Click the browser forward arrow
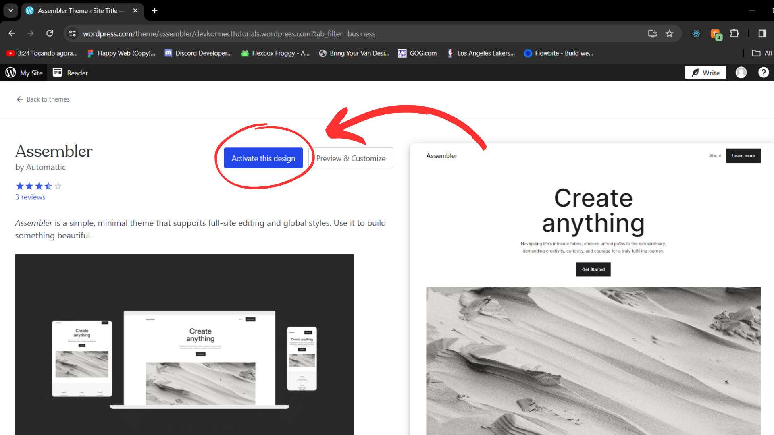The width and height of the screenshot is (774, 435). (x=31, y=33)
